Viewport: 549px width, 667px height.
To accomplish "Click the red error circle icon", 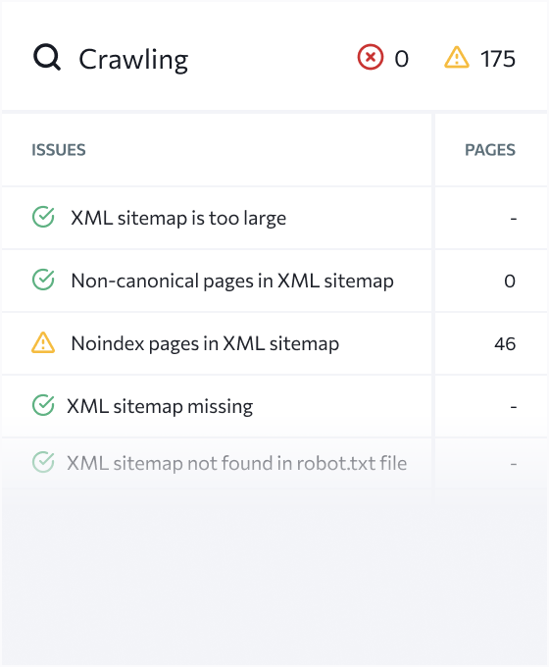I will (370, 57).
